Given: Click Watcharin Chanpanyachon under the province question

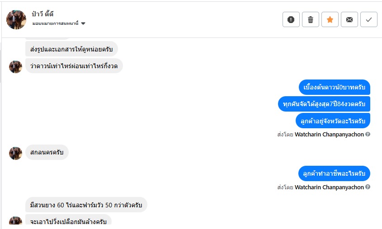Looking at the screenshot, I should coord(329,135).
